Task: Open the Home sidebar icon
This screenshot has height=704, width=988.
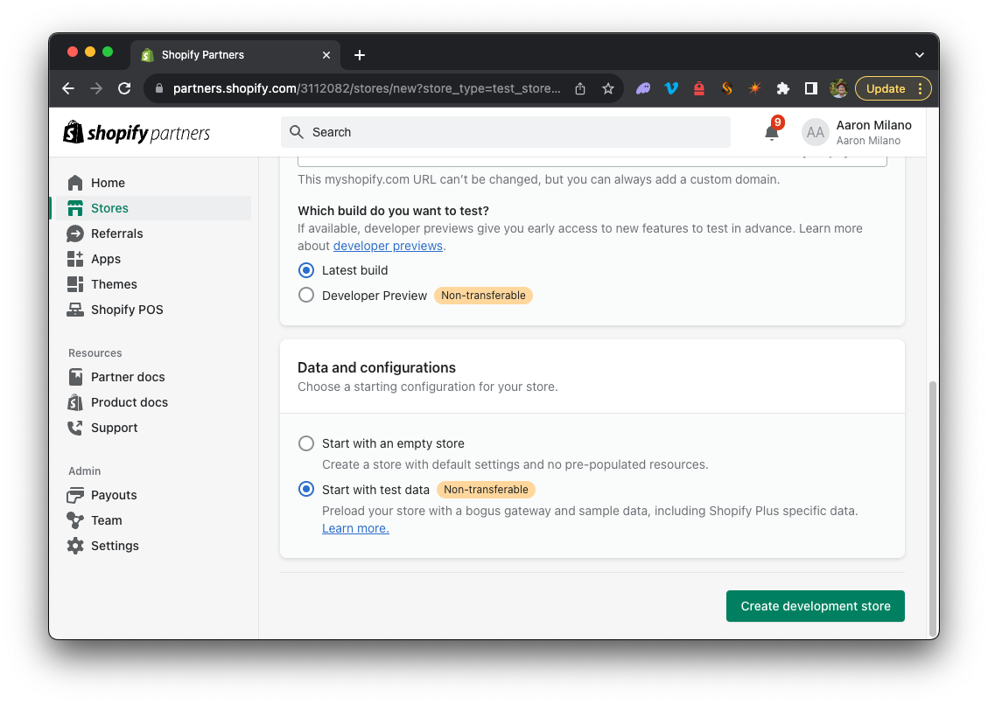Action: click(x=75, y=183)
